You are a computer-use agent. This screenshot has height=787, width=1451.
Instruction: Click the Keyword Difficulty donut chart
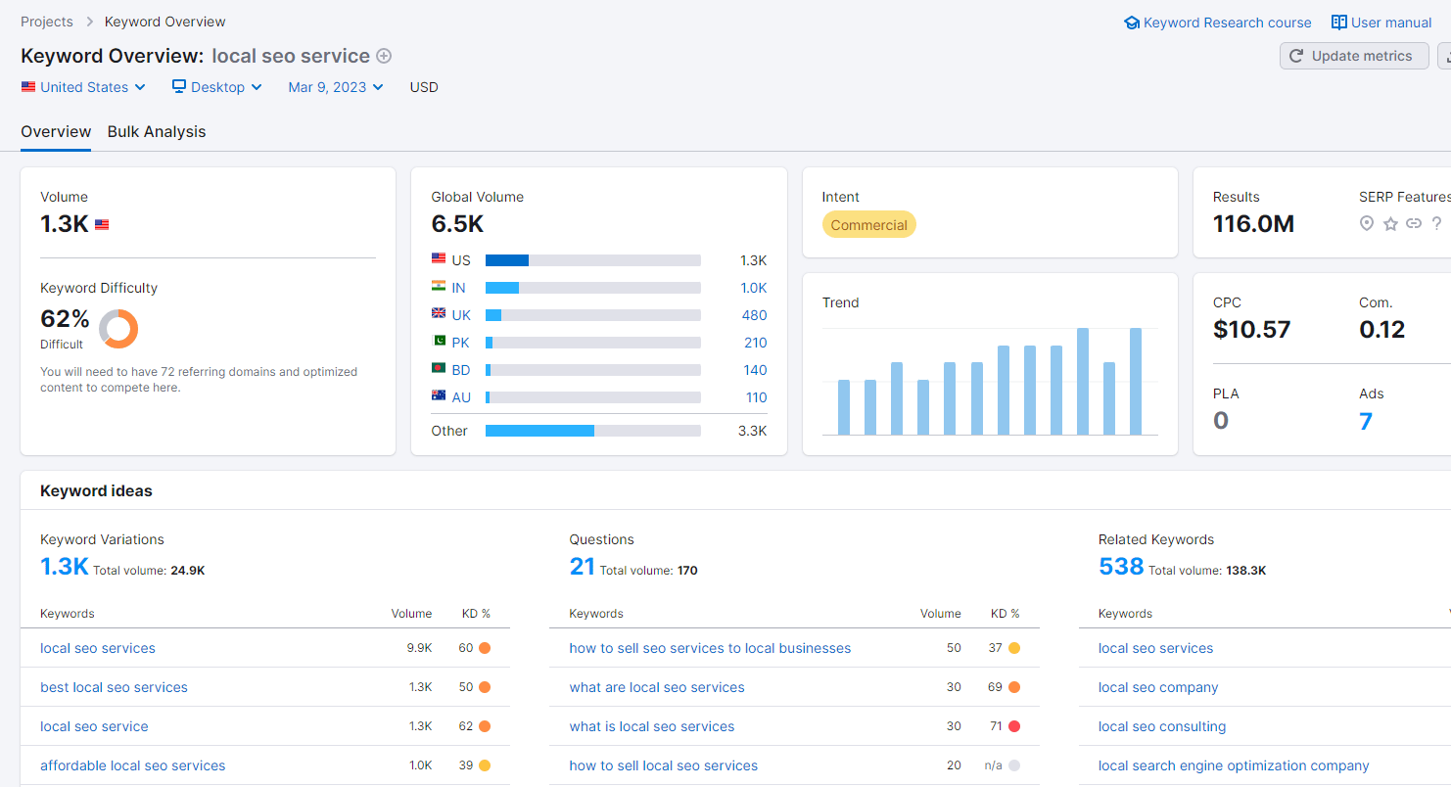point(118,328)
